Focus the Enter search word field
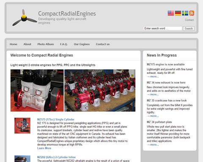Screen dimensions: 203x162 point(162,28)
